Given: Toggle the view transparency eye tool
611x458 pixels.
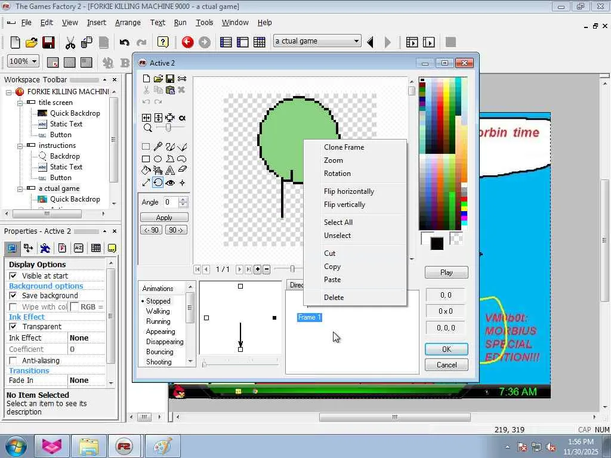Looking at the screenshot, I should click(170, 182).
